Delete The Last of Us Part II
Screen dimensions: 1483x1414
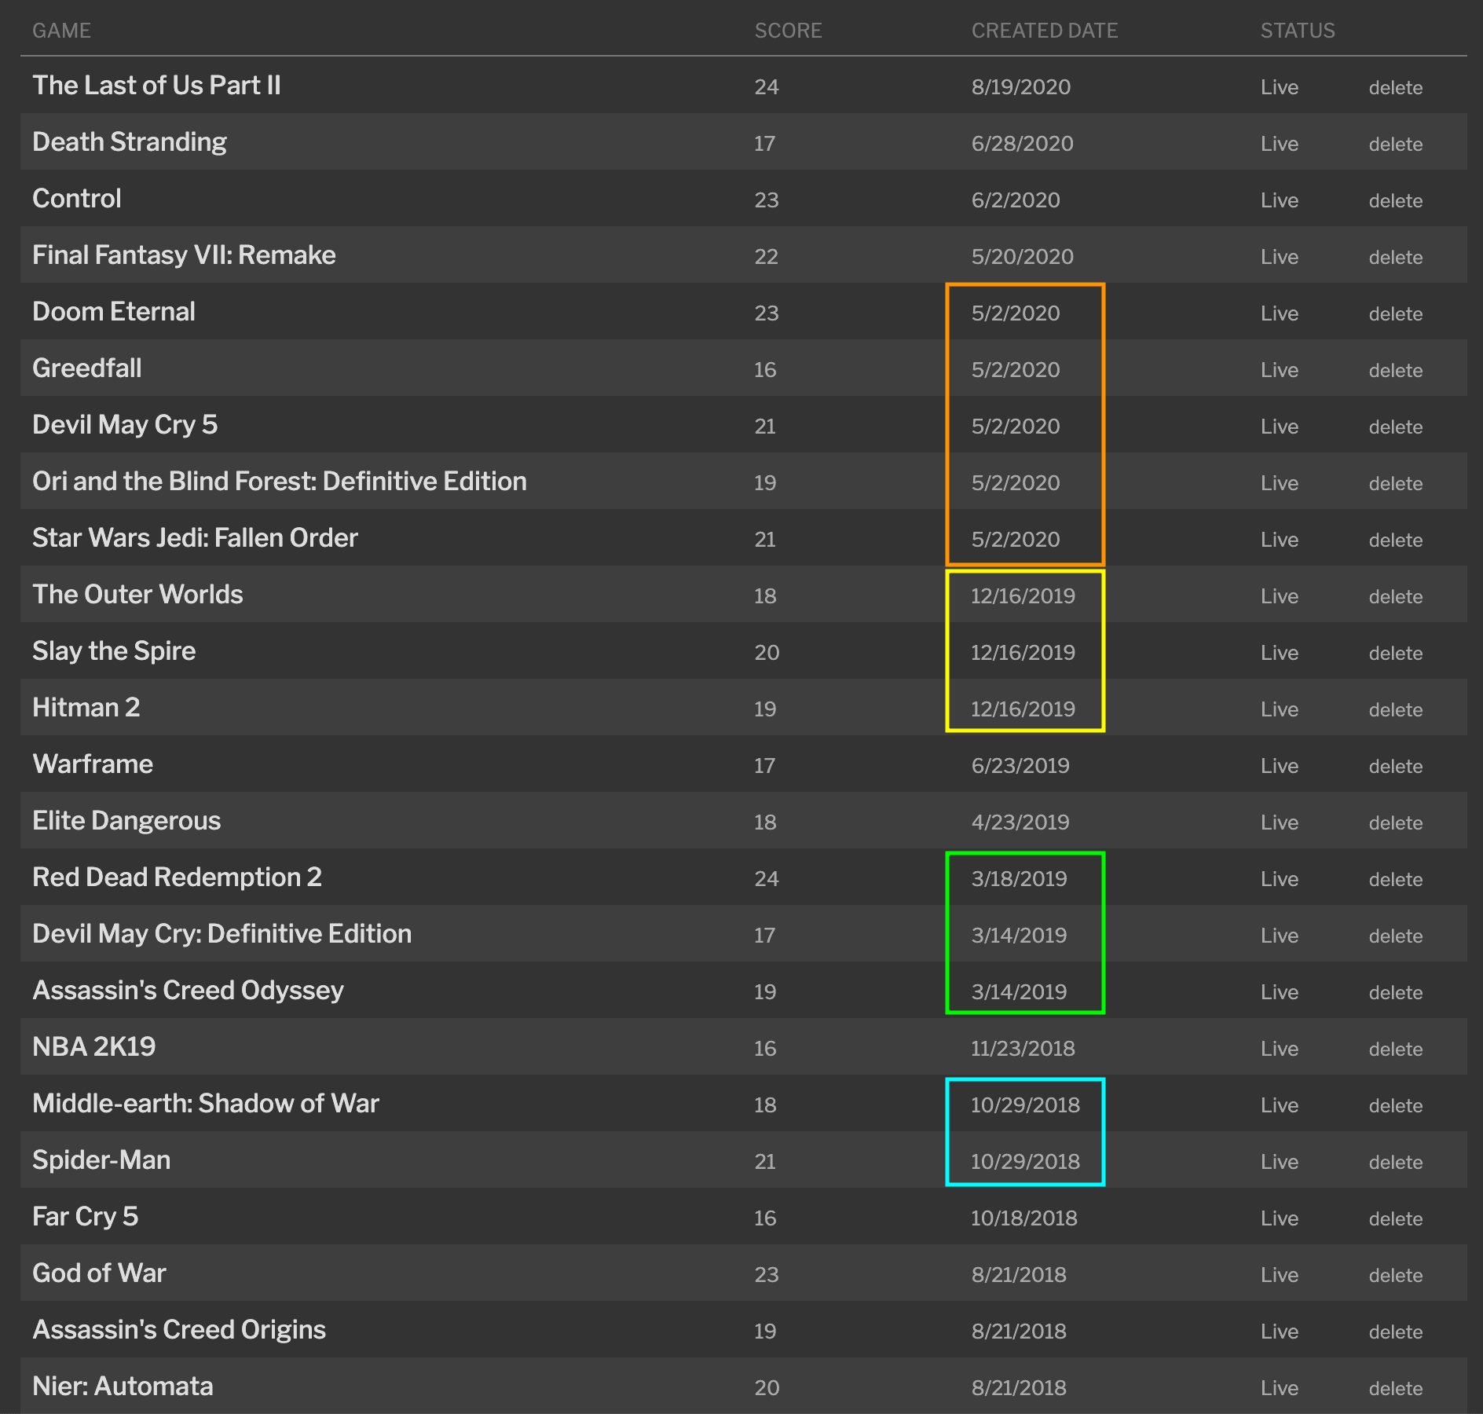1396,87
